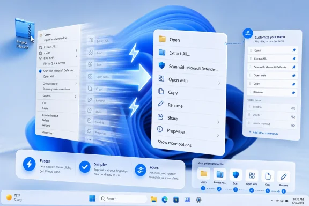This screenshot has width=309, height=206.
Task: Select the Rename pencil tile in Your prioritized order
Action: point(284,177)
